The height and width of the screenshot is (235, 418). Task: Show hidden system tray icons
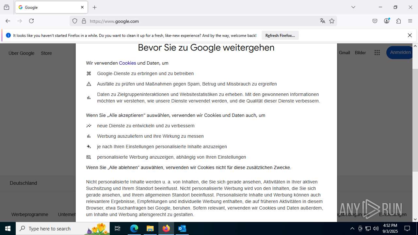[x=352, y=228]
